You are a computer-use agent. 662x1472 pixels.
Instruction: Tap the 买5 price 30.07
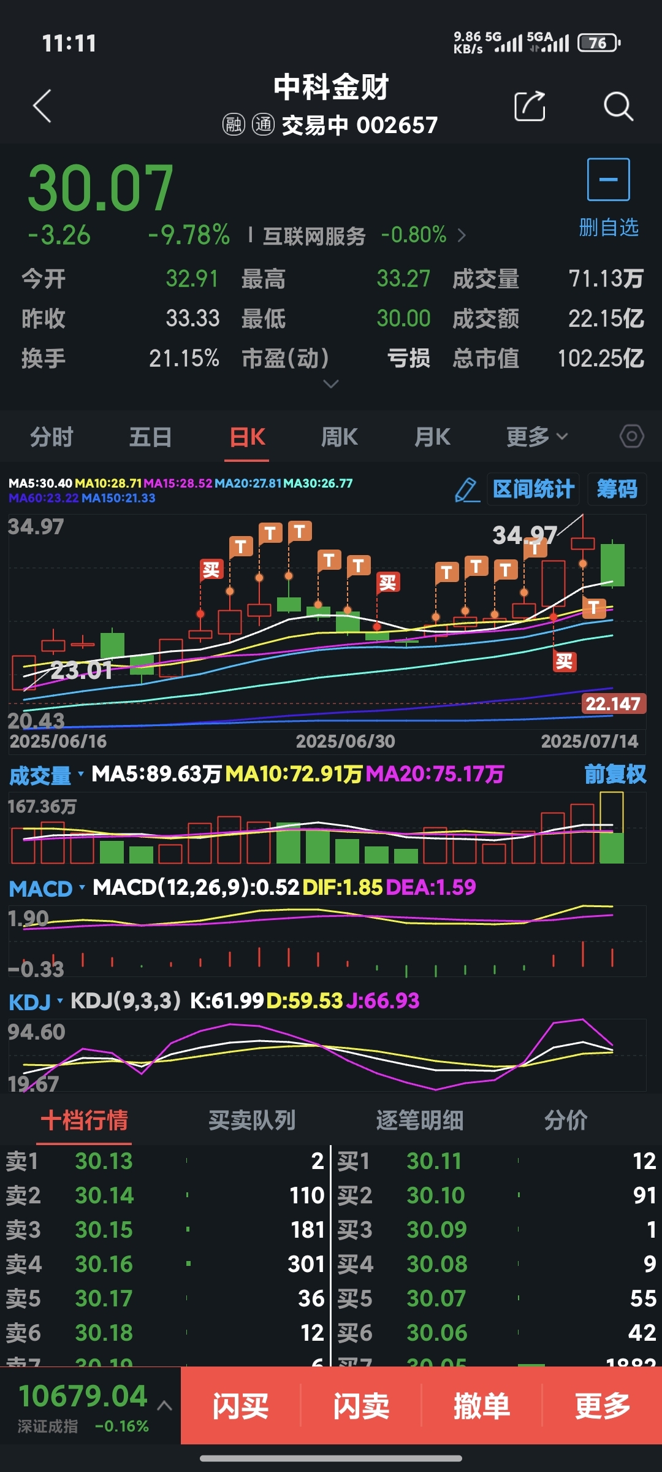pyautogui.click(x=436, y=1298)
